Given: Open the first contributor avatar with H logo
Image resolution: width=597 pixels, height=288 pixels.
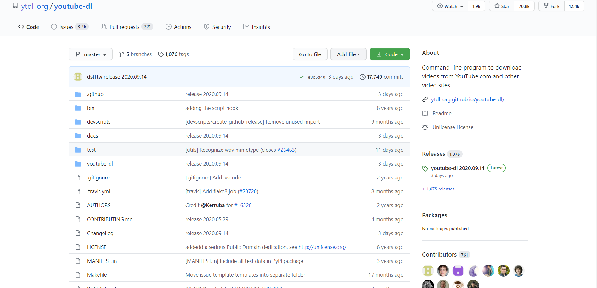Looking at the screenshot, I should click(428, 271).
